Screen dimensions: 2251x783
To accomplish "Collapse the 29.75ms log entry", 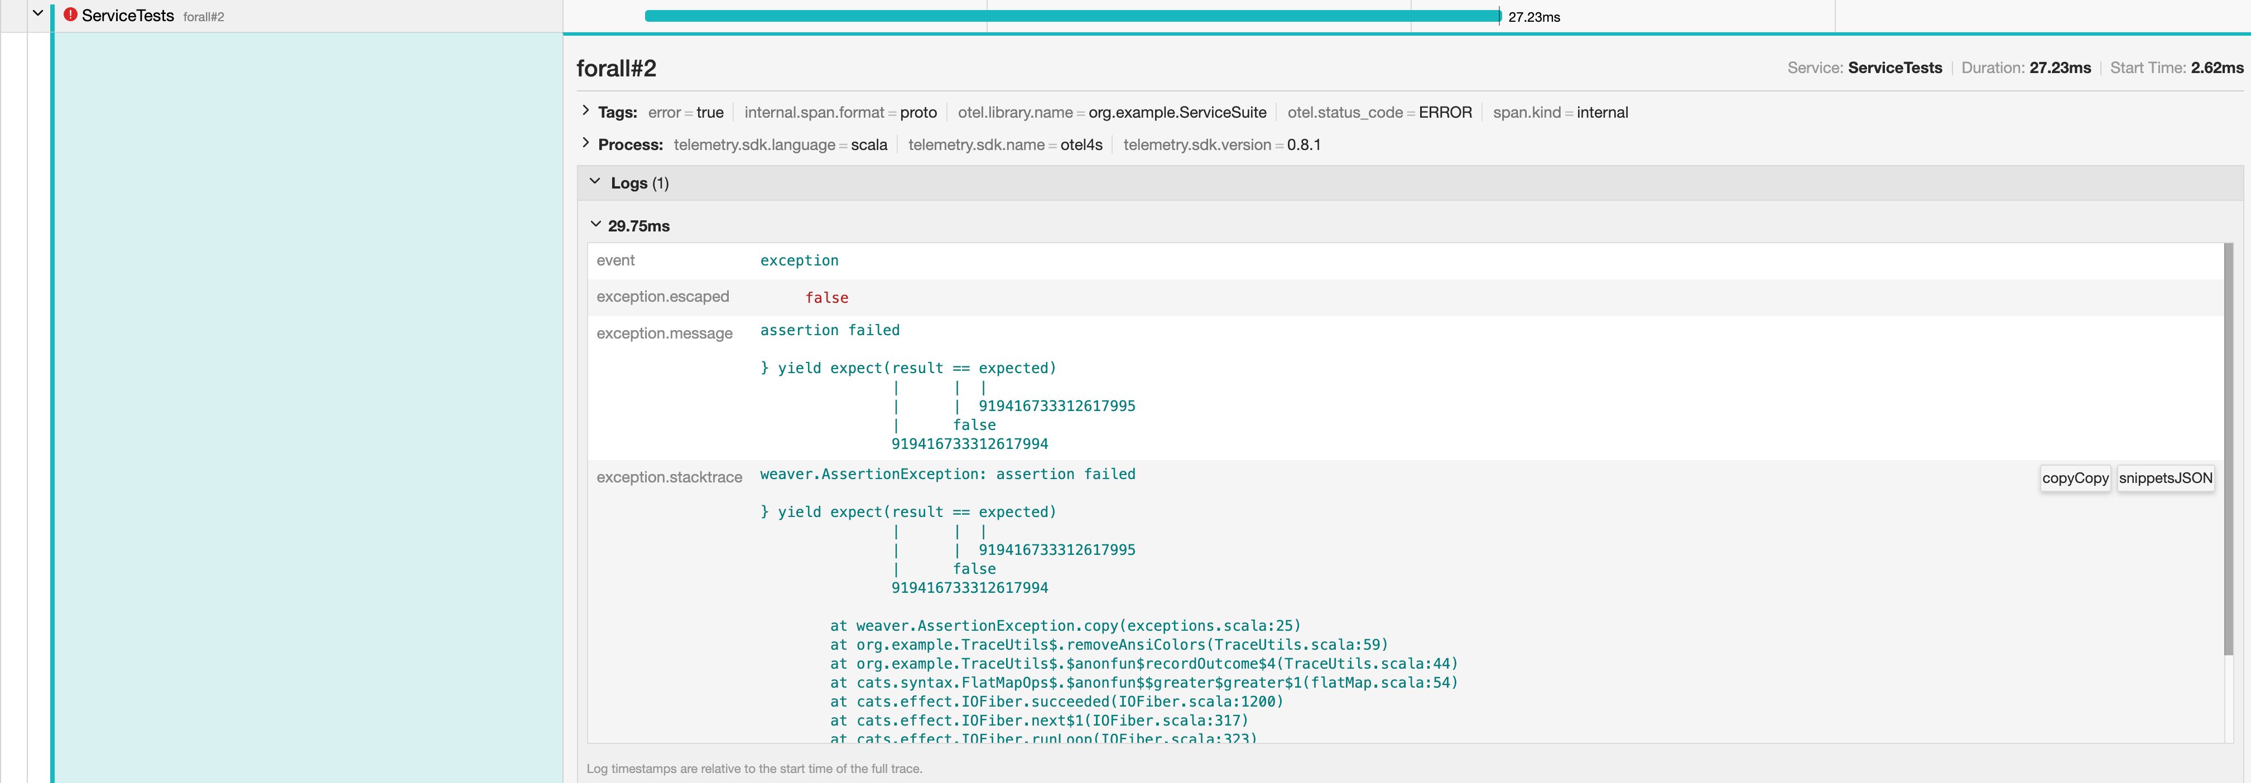I will click(596, 224).
